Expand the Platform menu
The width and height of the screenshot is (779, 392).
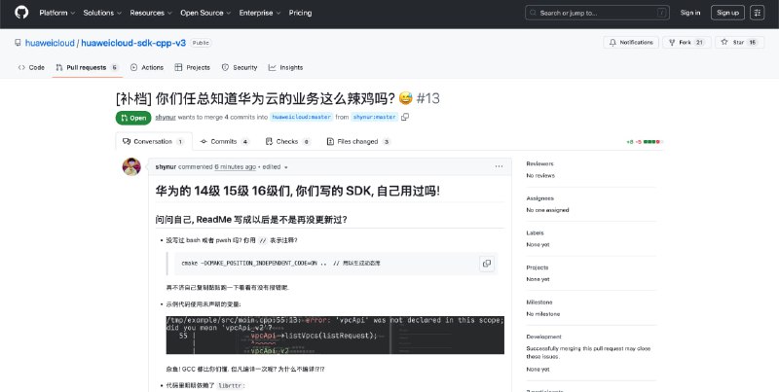pyautogui.click(x=57, y=13)
